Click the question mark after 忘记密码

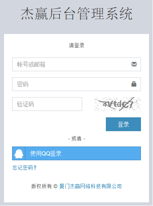click(x=35, y=168)
